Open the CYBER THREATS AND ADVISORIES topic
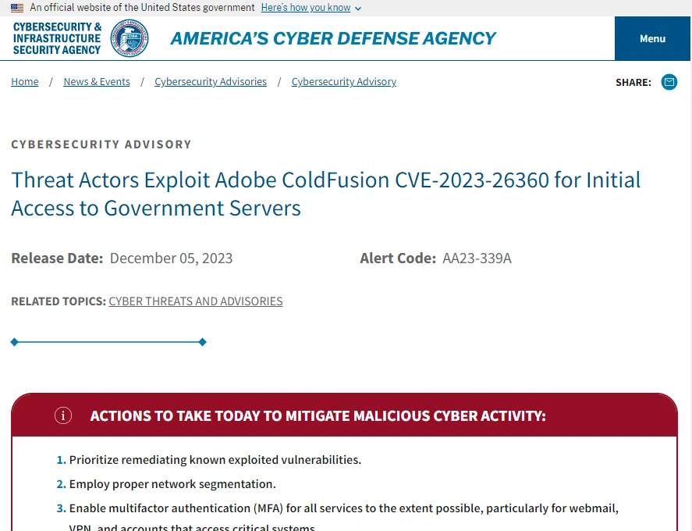The image size is (692, 531). 195,301
